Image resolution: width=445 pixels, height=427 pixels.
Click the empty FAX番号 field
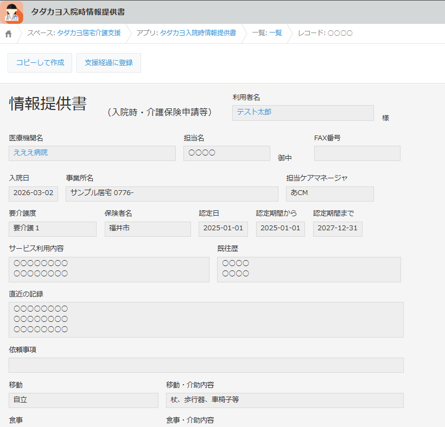[357, 153]
